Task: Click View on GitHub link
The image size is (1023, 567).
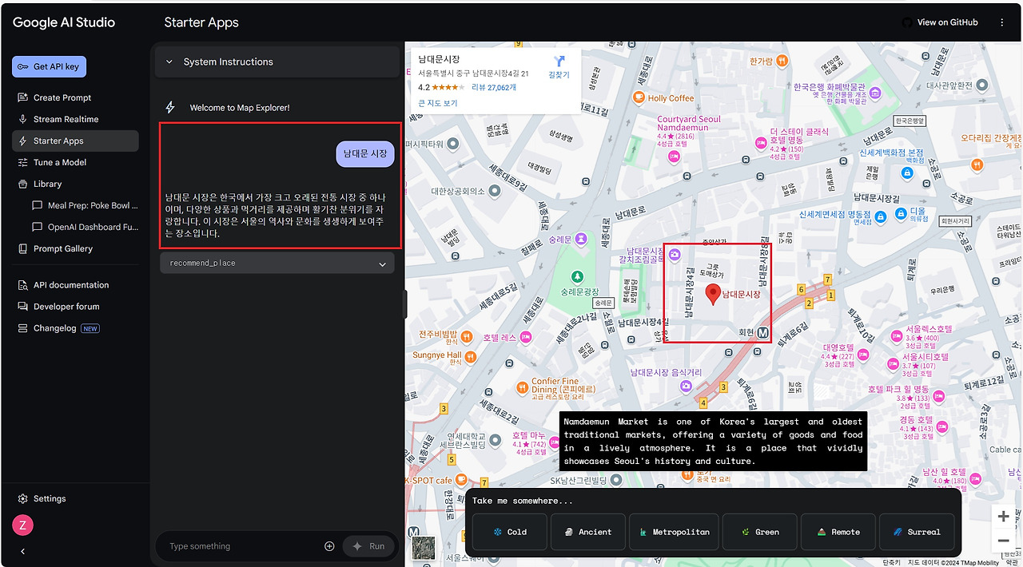Action: click(940, 22)
